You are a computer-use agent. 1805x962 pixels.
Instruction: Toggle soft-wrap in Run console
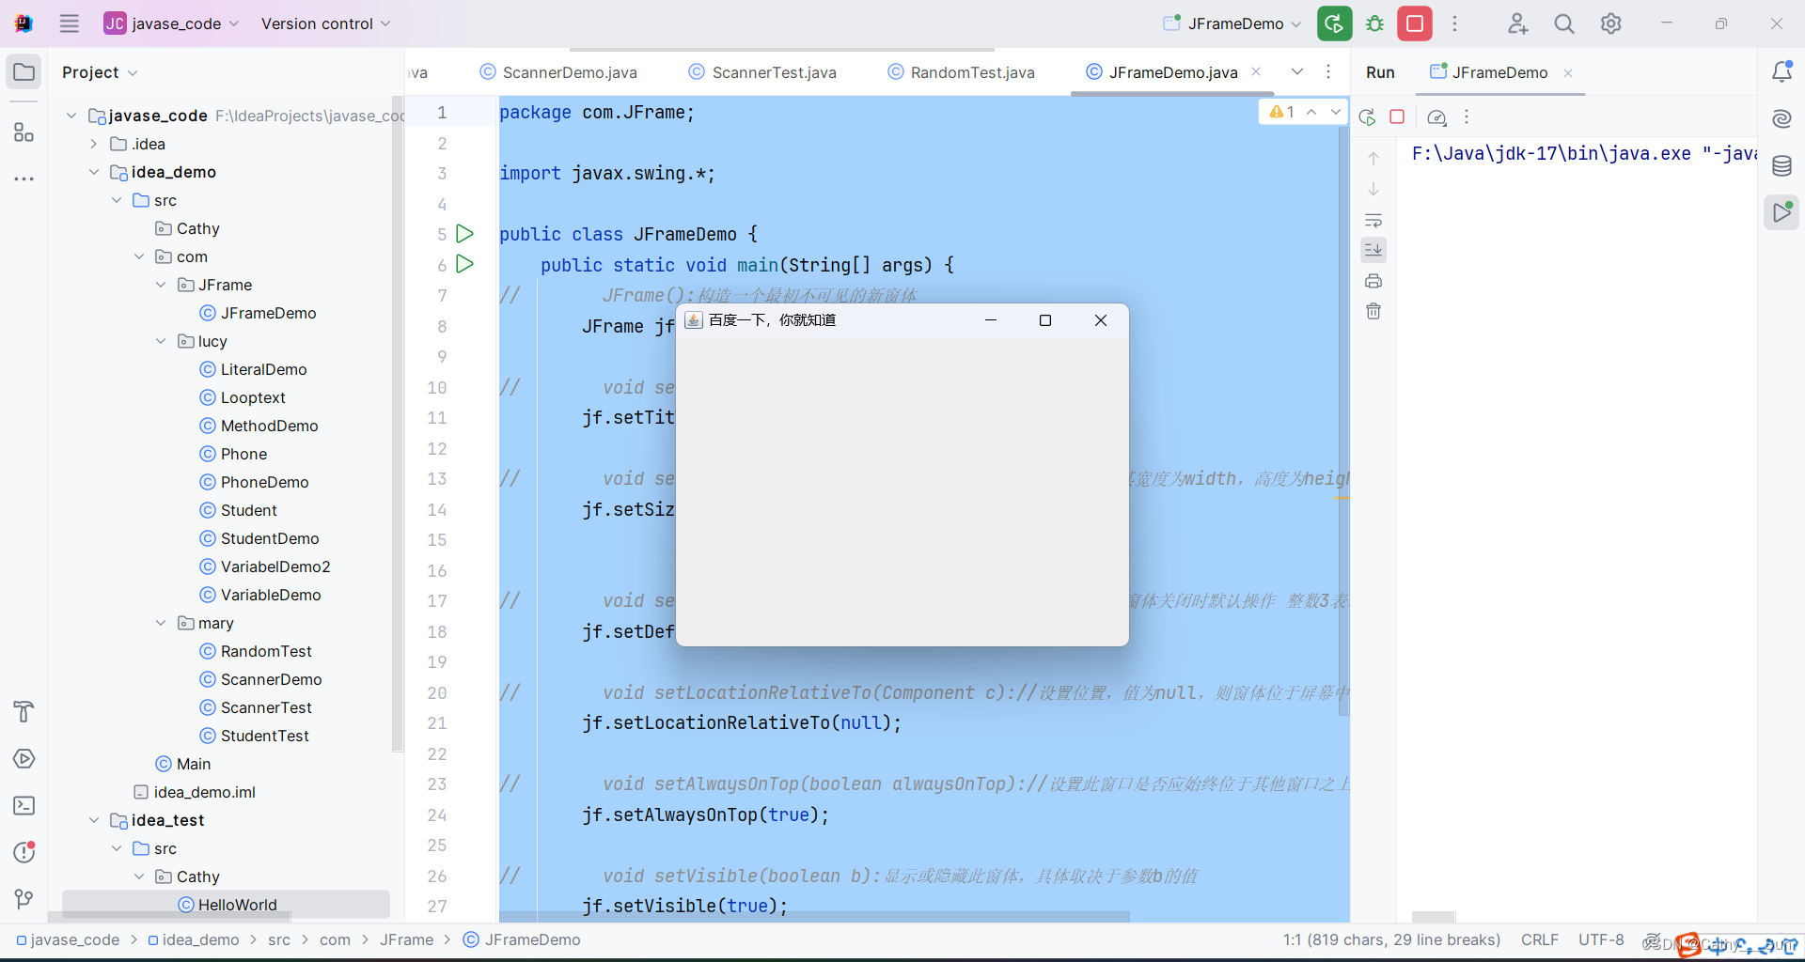pyautogui.click(x=1373, y=221)
